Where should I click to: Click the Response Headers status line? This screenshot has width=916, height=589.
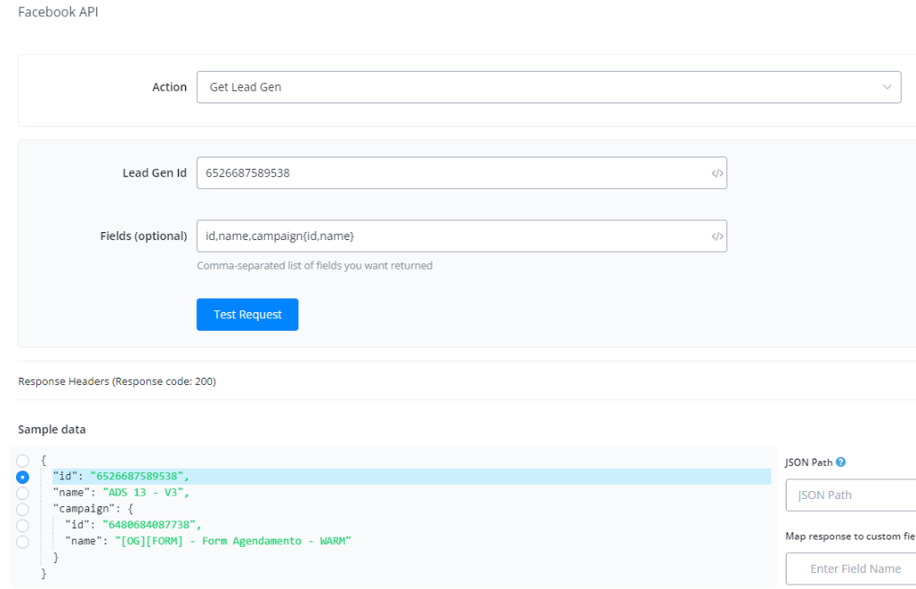click(117, 381)
